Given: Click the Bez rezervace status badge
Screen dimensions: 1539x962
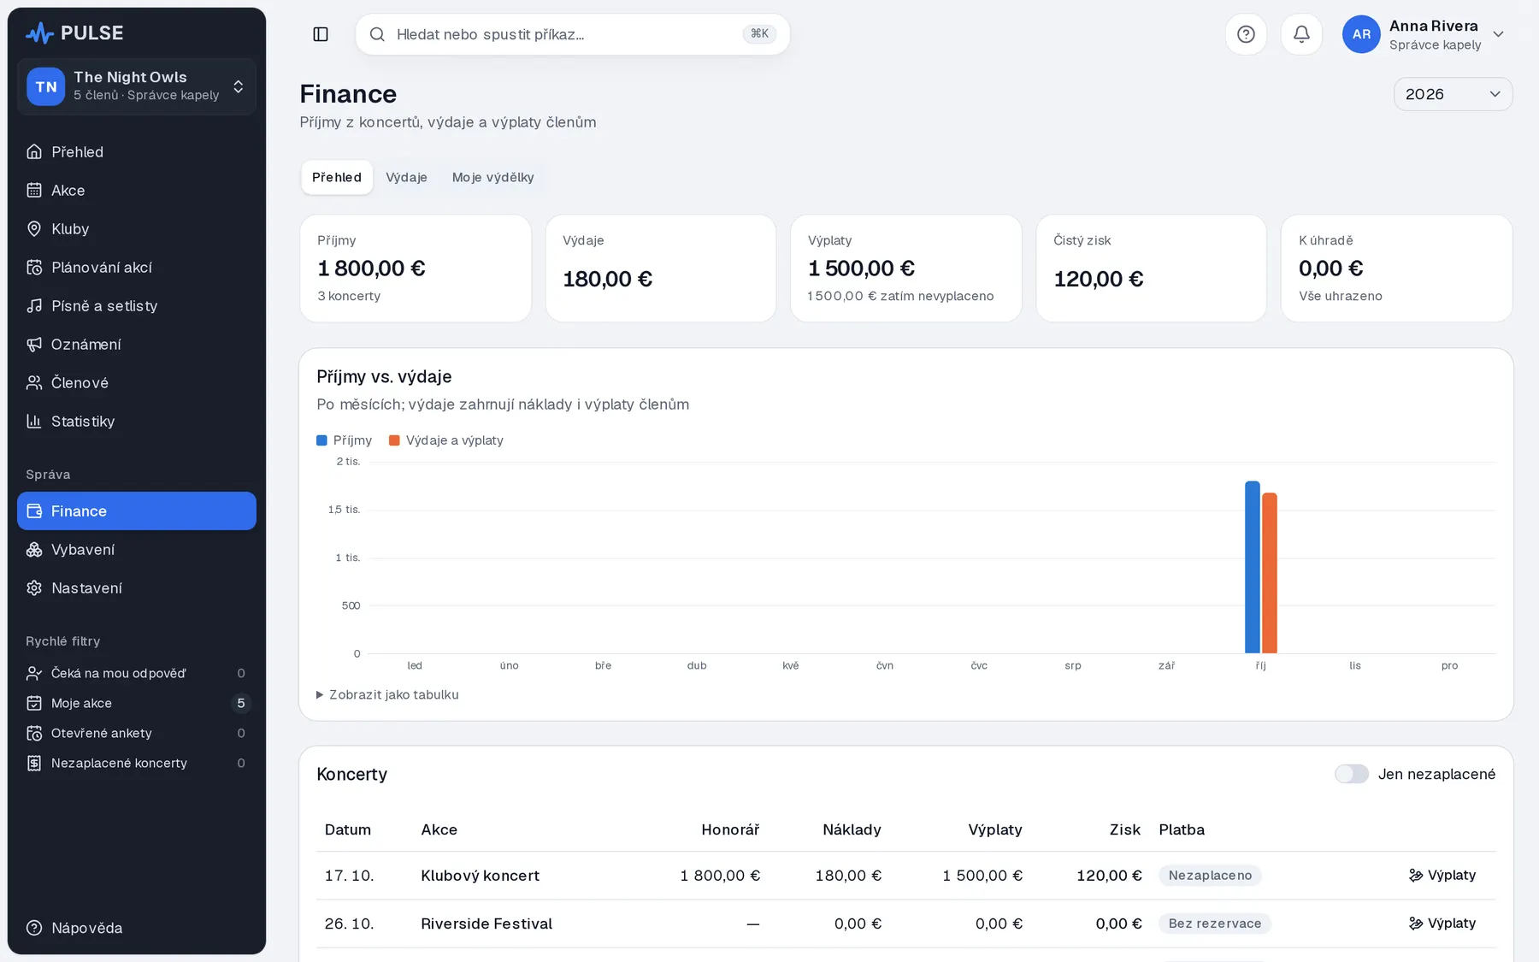Looking at the screenshot, I should click(x=1215, y=923).
